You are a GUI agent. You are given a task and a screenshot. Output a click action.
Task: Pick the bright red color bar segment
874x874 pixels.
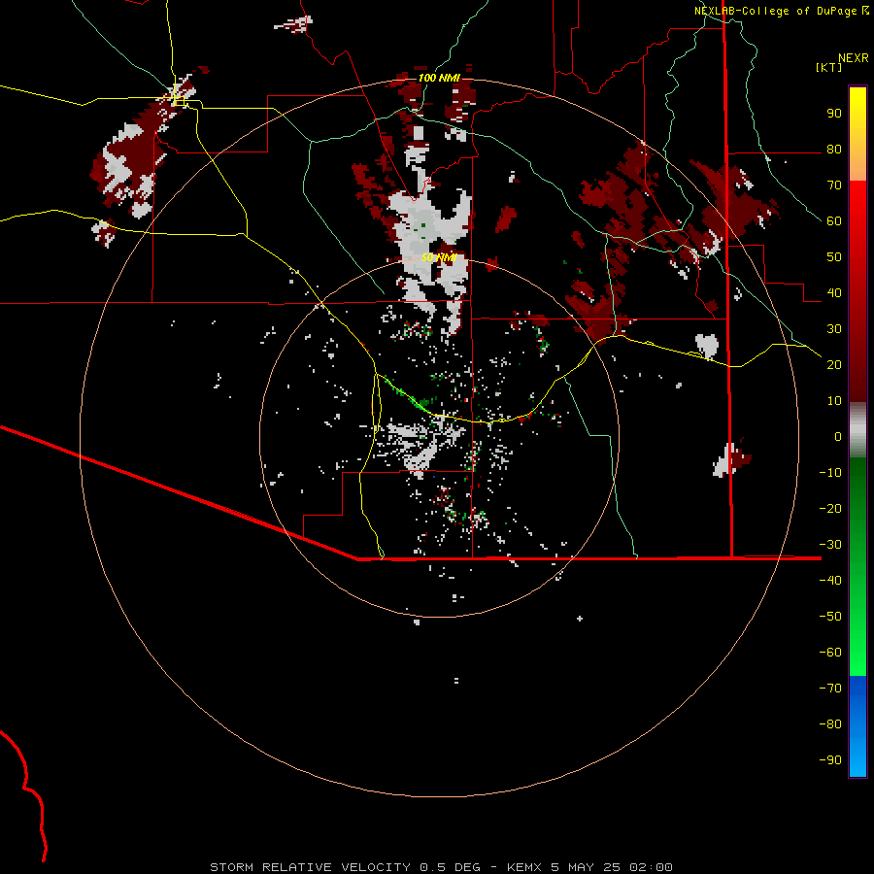coord(857,206)
